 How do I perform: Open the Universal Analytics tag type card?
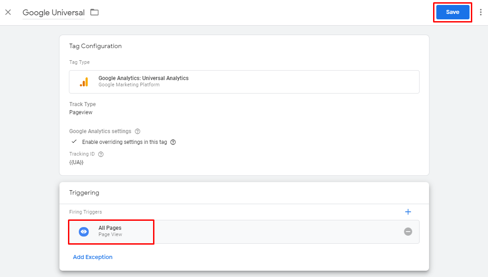tap(244, 81)
